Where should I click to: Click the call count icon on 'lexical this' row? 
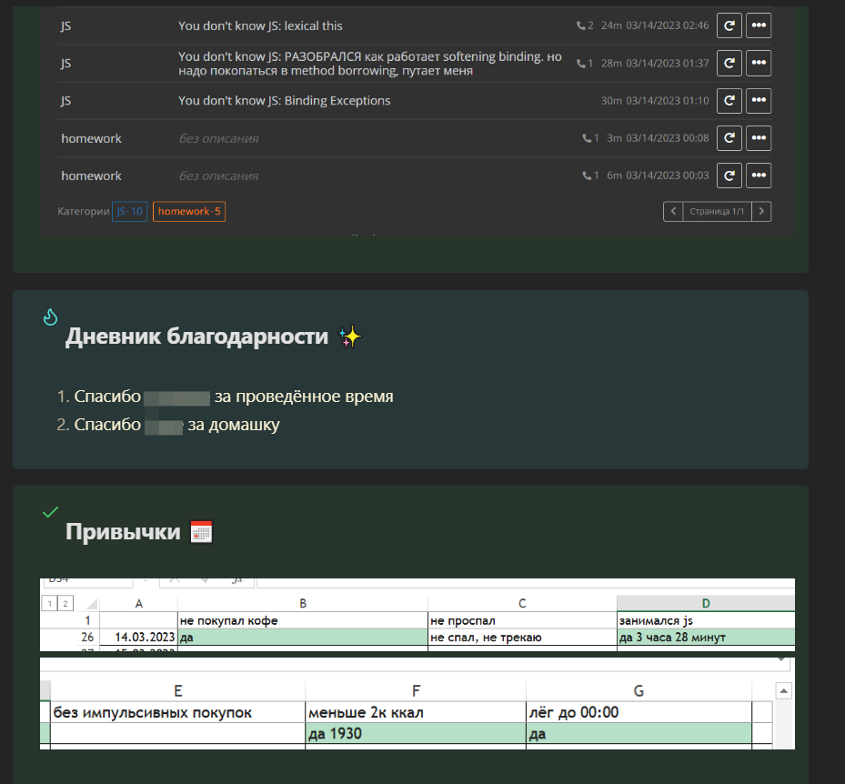[x=581, y=25]
